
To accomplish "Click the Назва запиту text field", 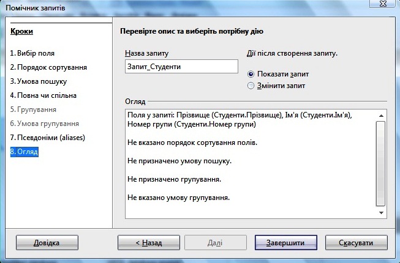I will 180,67.
